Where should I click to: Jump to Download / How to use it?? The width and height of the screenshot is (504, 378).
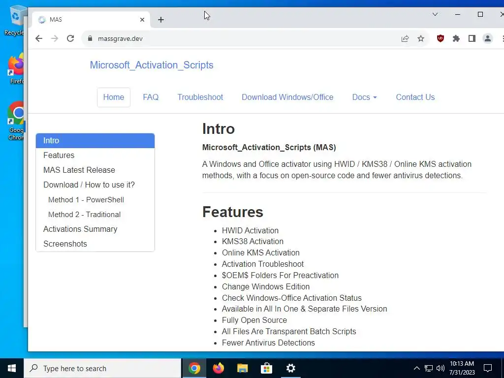pos(95,185)
